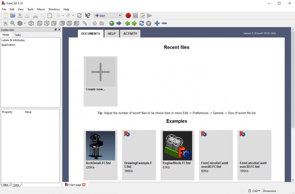This screenshot has width=295, height=194.
Task: Zoom out with the blue minus icon
Action: (x=164, y=23)
